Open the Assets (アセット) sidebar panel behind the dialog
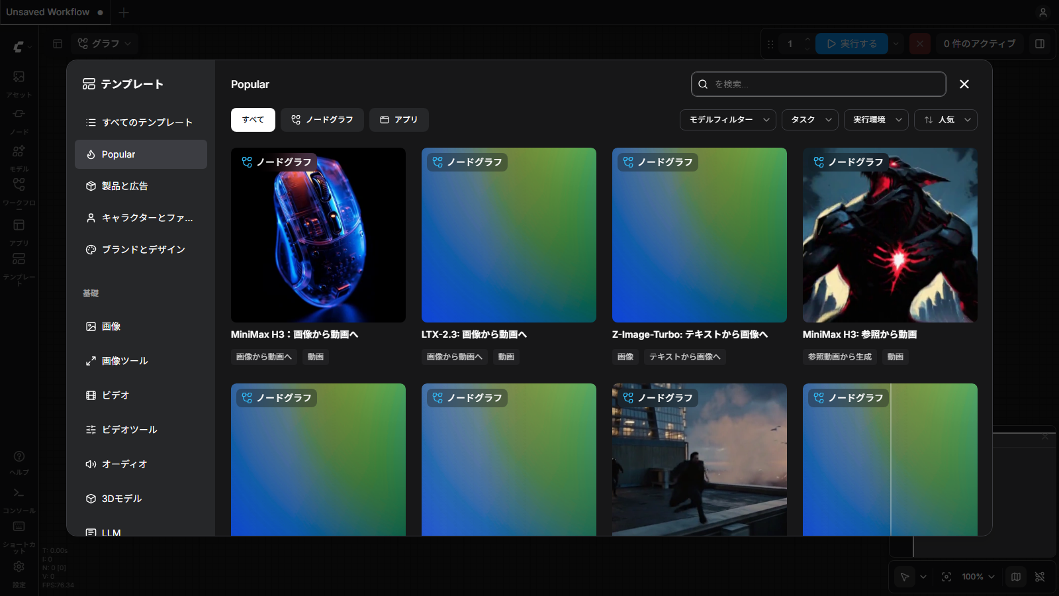The image size is (1059, 596). point(19,77)
